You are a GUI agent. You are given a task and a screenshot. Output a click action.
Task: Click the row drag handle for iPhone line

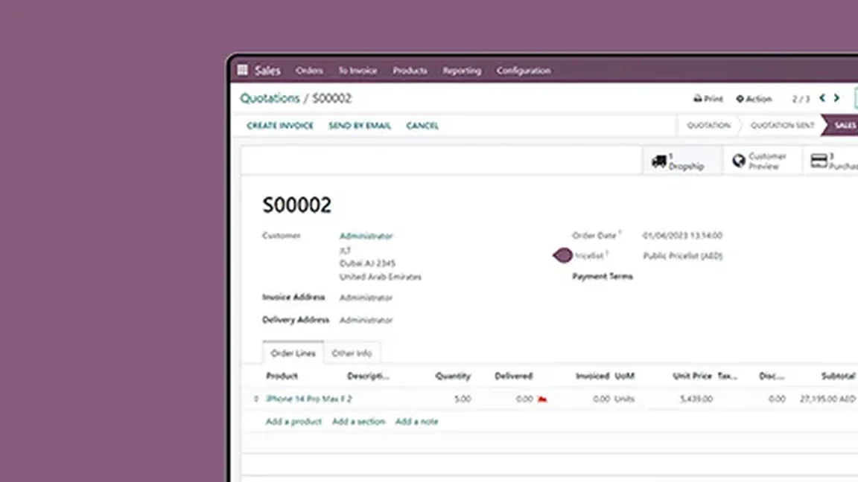click(255, 399)
